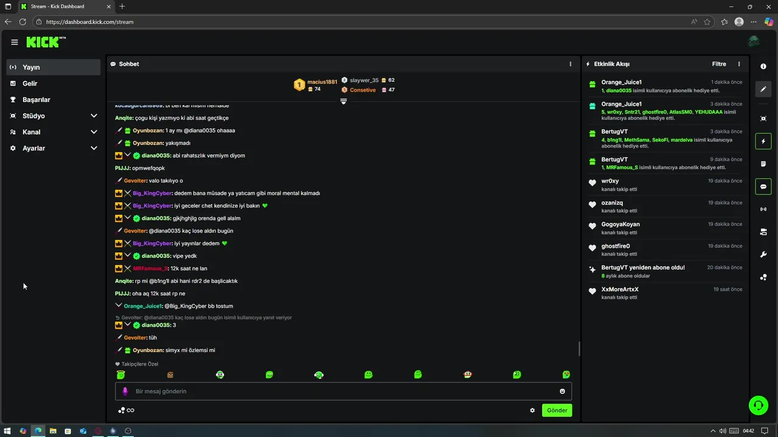Click the camera icon in right sidebar
Screen dimensions: 778x437
coord(763,232)
